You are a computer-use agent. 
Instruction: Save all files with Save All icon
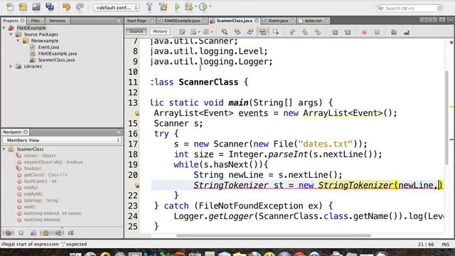coord(50,6)
